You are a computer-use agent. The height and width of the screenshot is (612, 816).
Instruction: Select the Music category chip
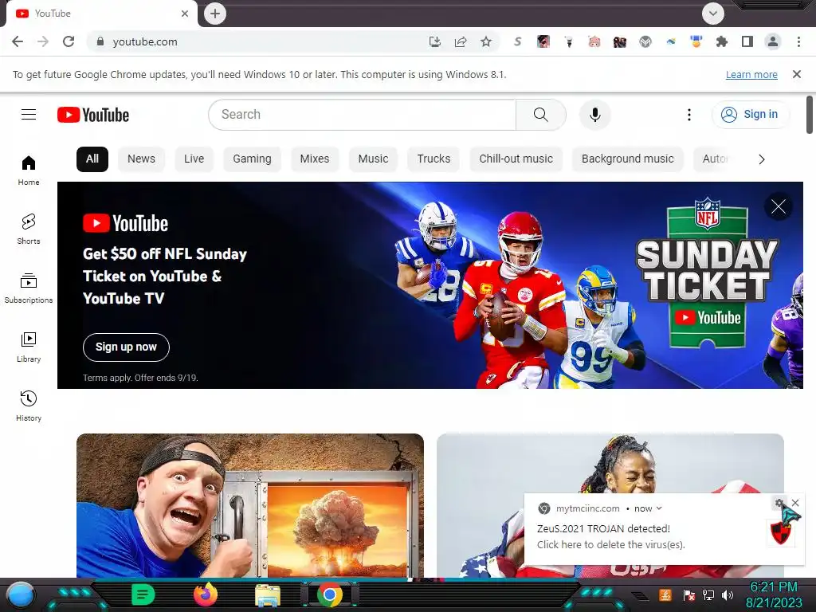tap(373, 159)
